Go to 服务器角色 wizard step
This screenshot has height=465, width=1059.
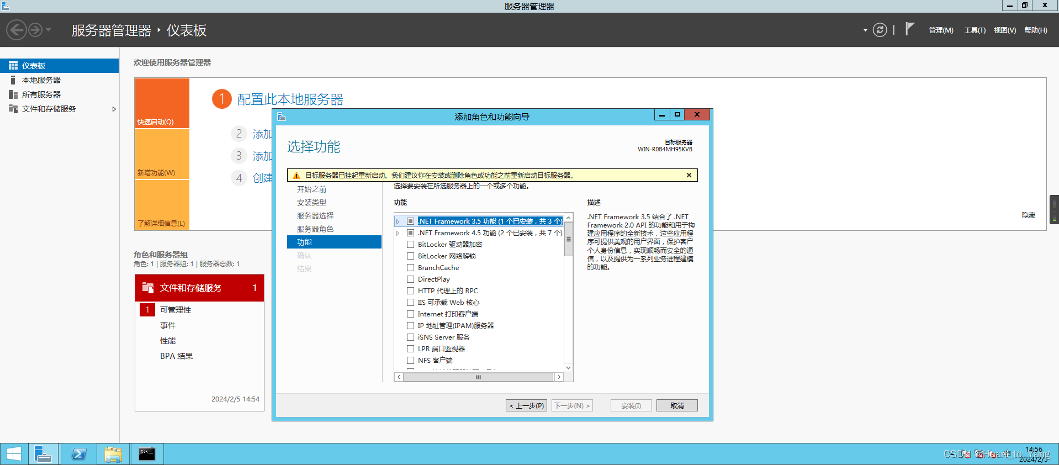(315, 229)
